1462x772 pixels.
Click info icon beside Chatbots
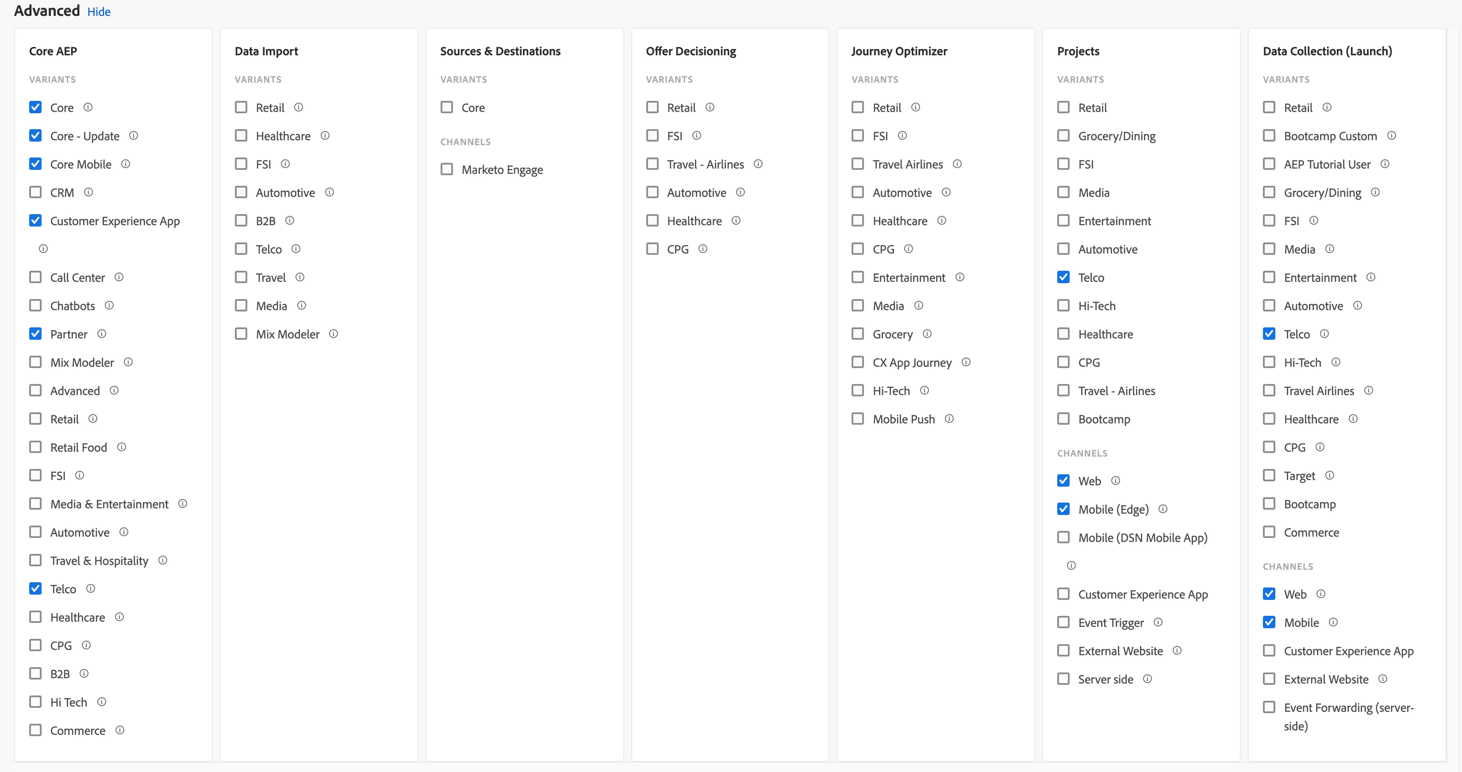pyautogui.click(x=109, y=305)
